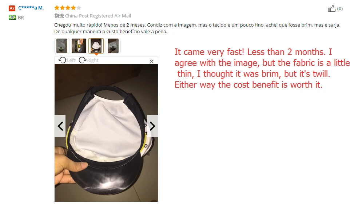Click the enlarged hat photo
The width and height of the screenshot is (350, 205).
(106, 133)
